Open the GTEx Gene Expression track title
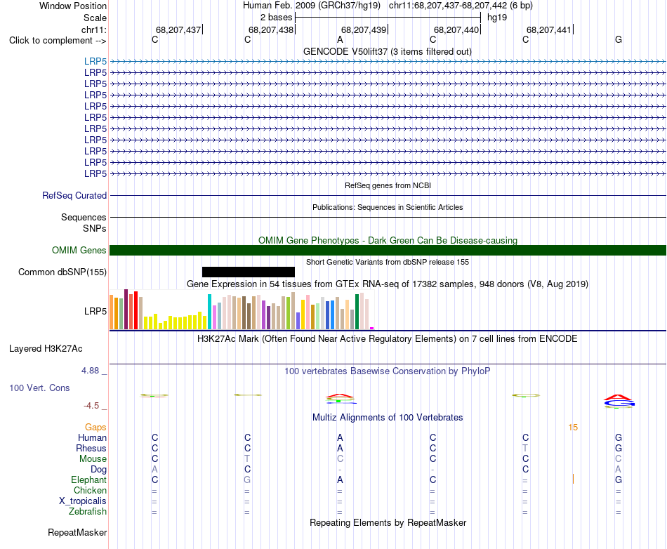Image resolution: width=667 pixels, height=549 pixels. [x=388, y=284]
